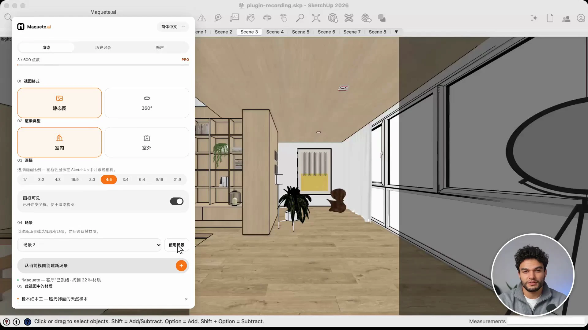Remove the oak joinery material with the x

186,299
